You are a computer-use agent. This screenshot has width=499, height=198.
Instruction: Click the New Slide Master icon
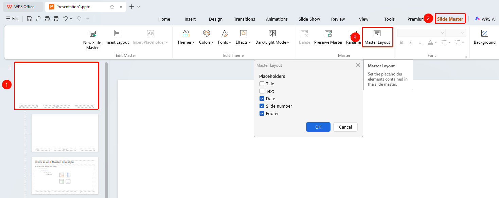(x=92, y=33)
